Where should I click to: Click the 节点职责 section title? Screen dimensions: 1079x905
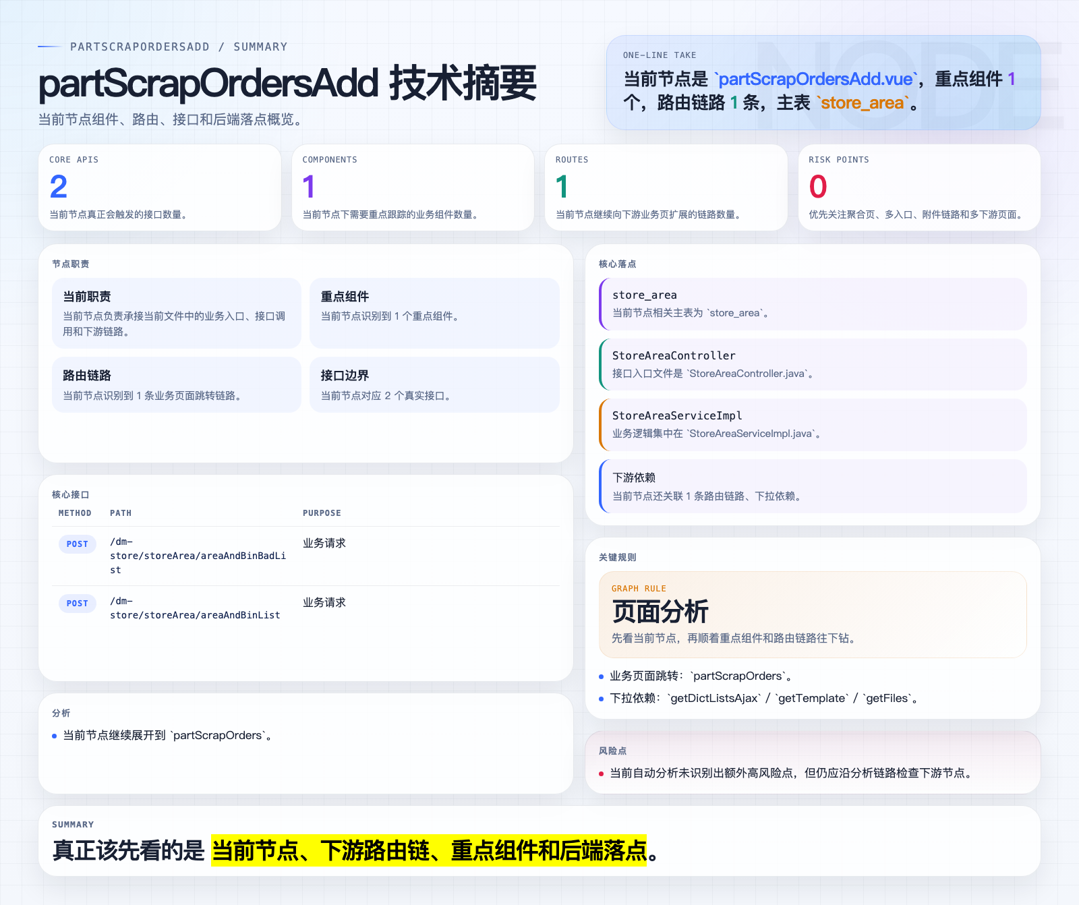tap(71, 264)
